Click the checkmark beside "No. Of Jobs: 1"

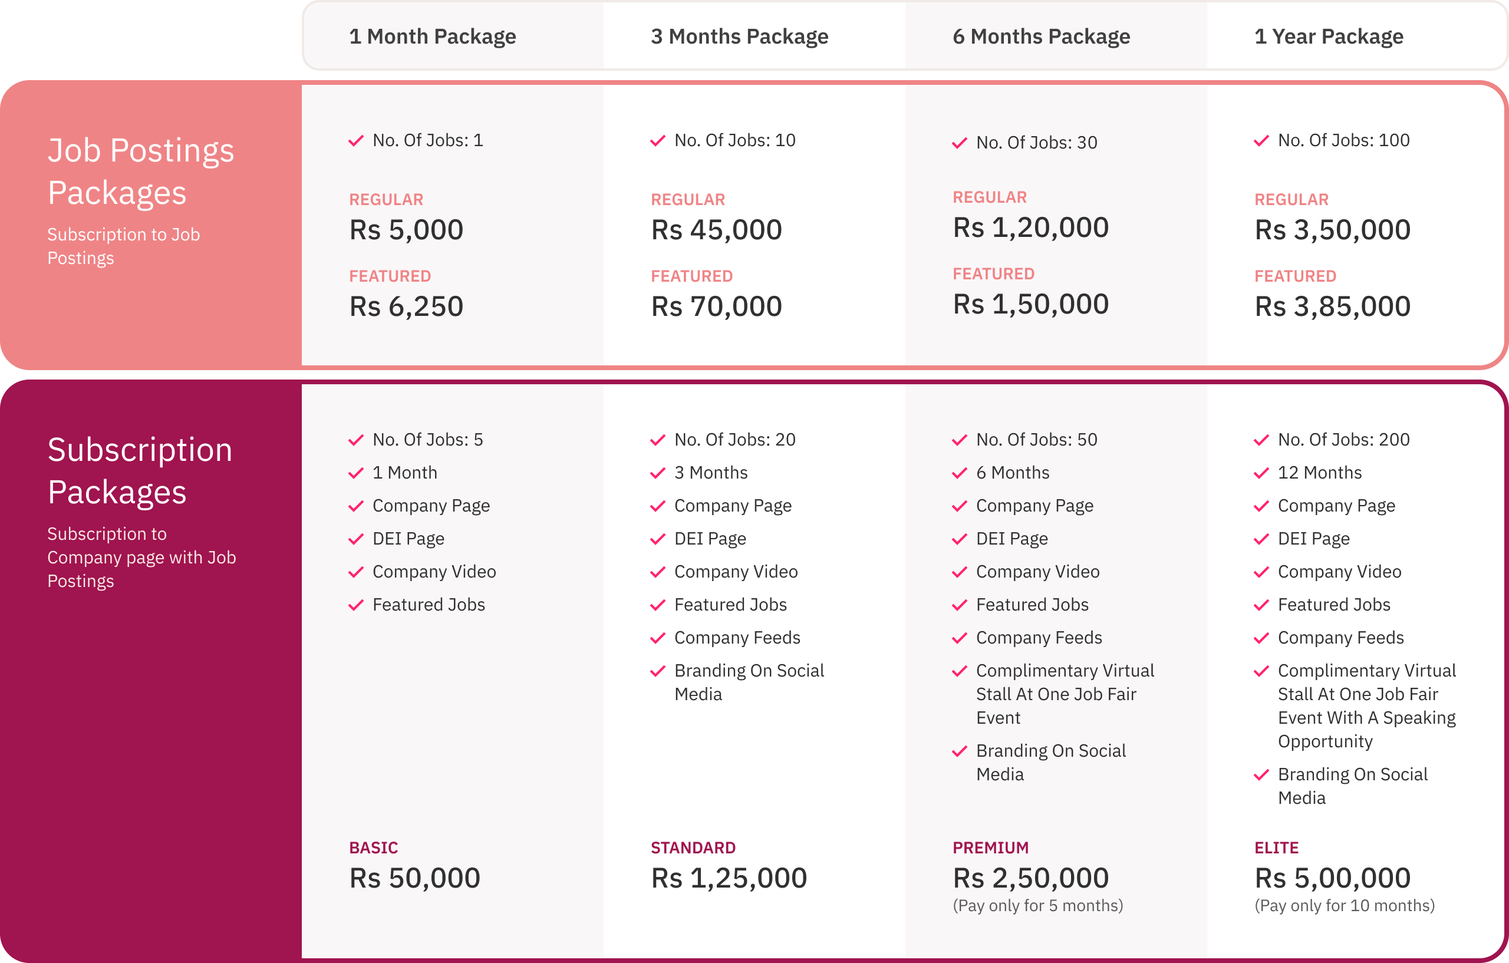click(356, 141)
